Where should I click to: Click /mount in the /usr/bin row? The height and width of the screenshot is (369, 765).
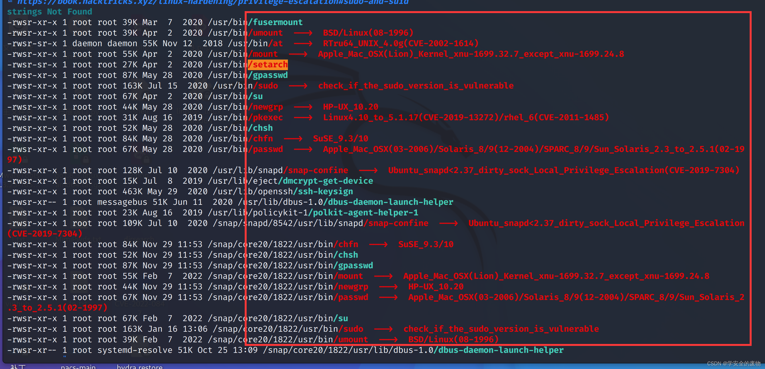click(x=263, y=54)
